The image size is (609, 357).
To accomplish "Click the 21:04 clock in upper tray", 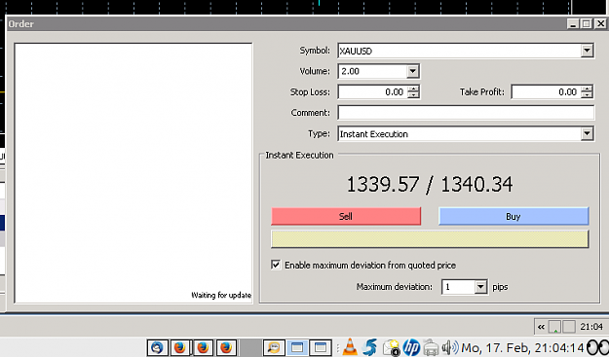I will [x=591, y=327].
